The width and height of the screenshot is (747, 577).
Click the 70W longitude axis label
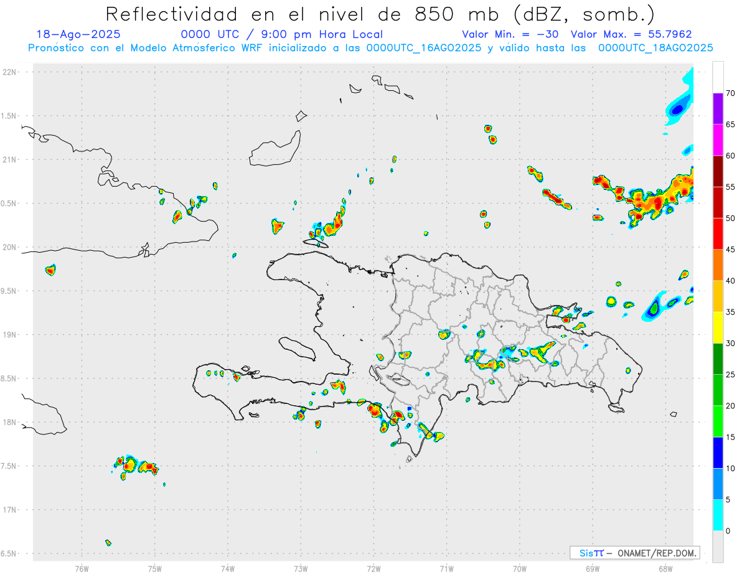pos(519,568)
